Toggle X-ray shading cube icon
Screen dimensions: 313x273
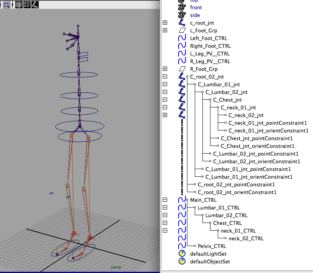18,5
